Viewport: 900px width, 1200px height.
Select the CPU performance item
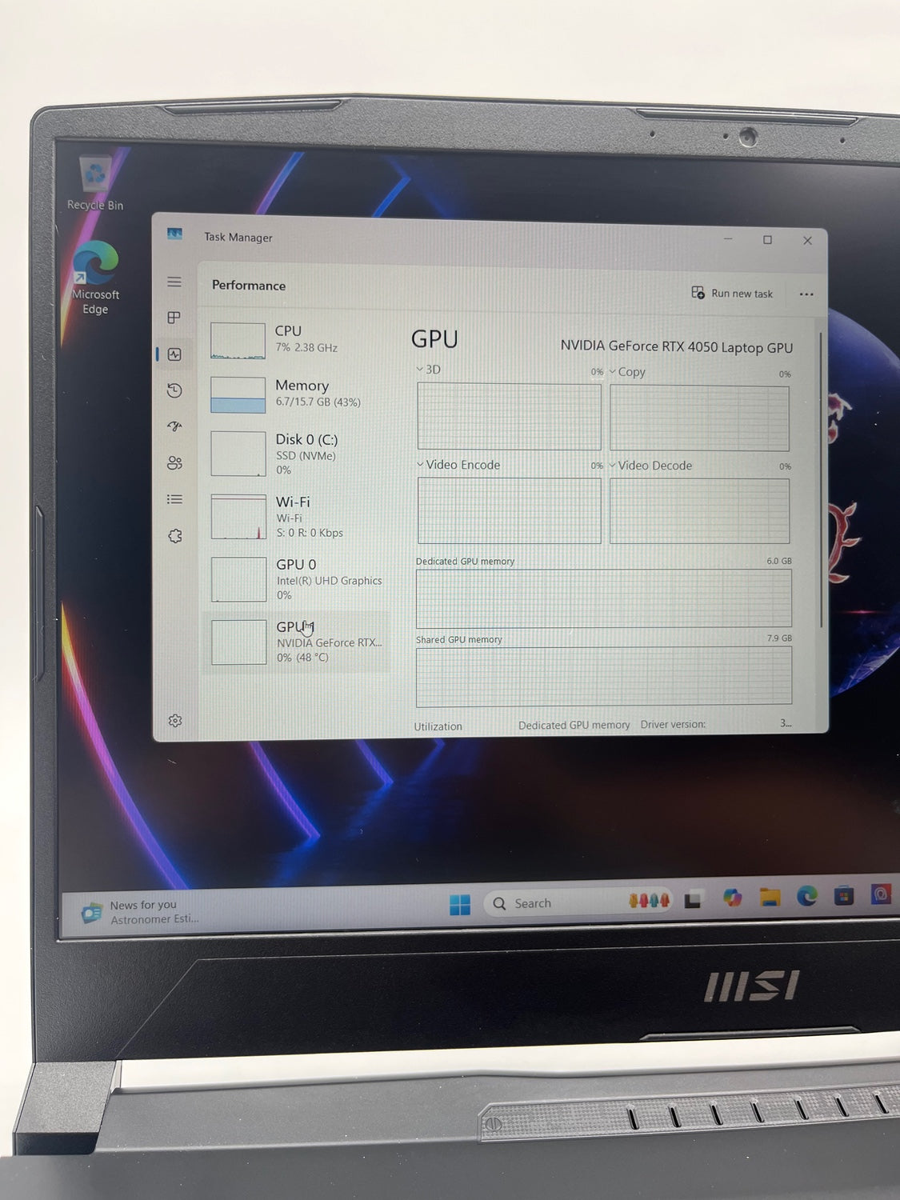(296, 339)
